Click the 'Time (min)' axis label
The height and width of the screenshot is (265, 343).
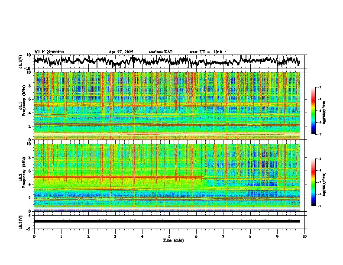click(173, 240)
